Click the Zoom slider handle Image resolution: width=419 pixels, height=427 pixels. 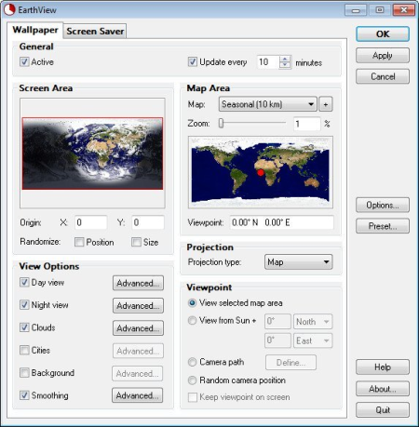pos(221,123)
